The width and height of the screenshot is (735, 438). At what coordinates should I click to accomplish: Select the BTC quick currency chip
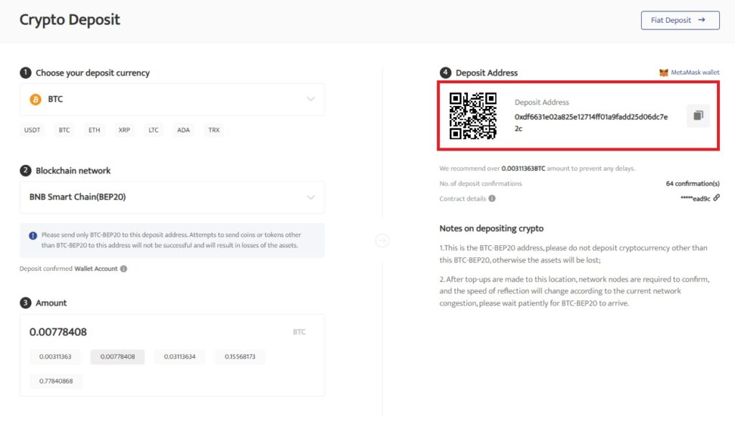click(64, 130)
